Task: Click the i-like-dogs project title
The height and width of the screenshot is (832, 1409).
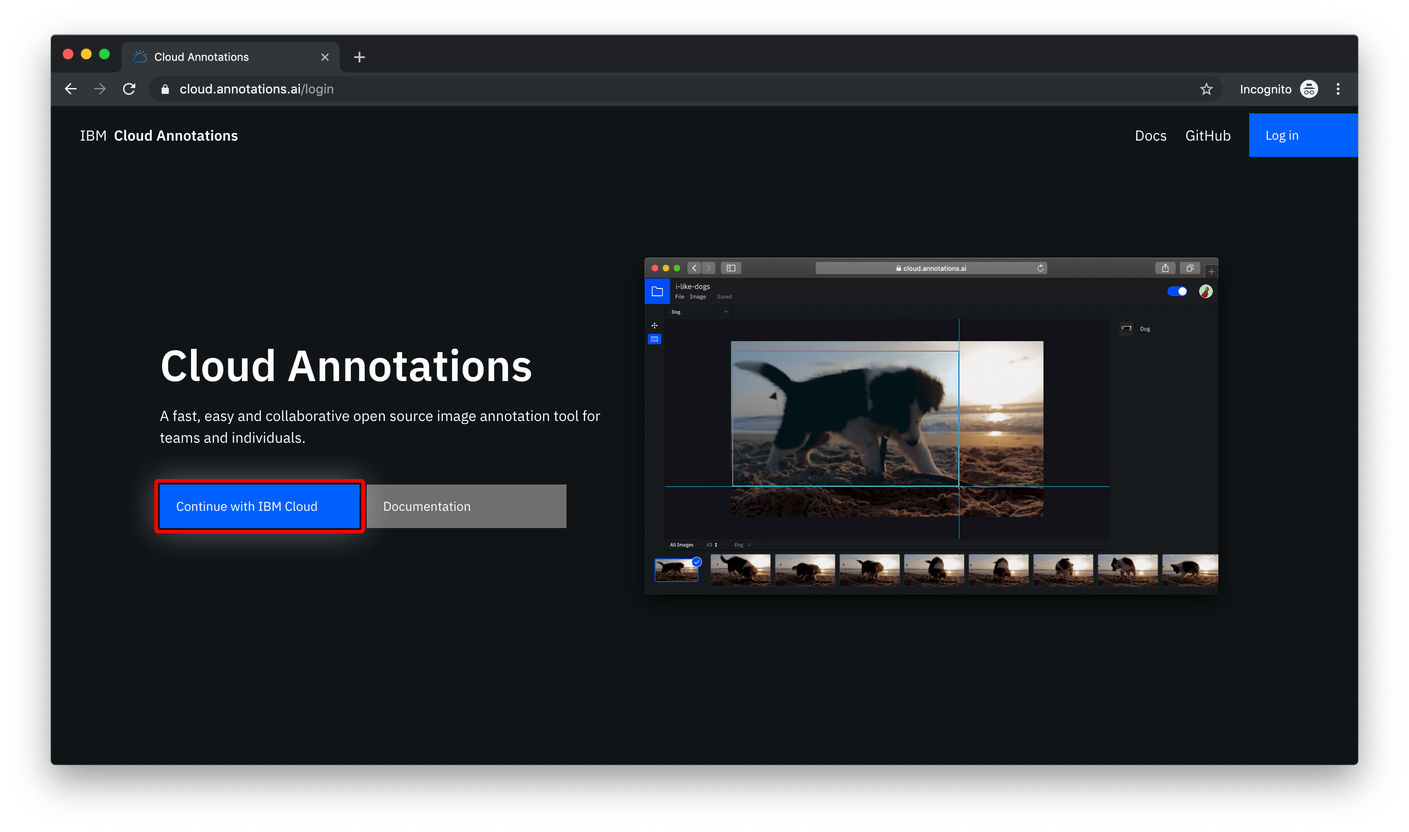Action: pos(693,287)
